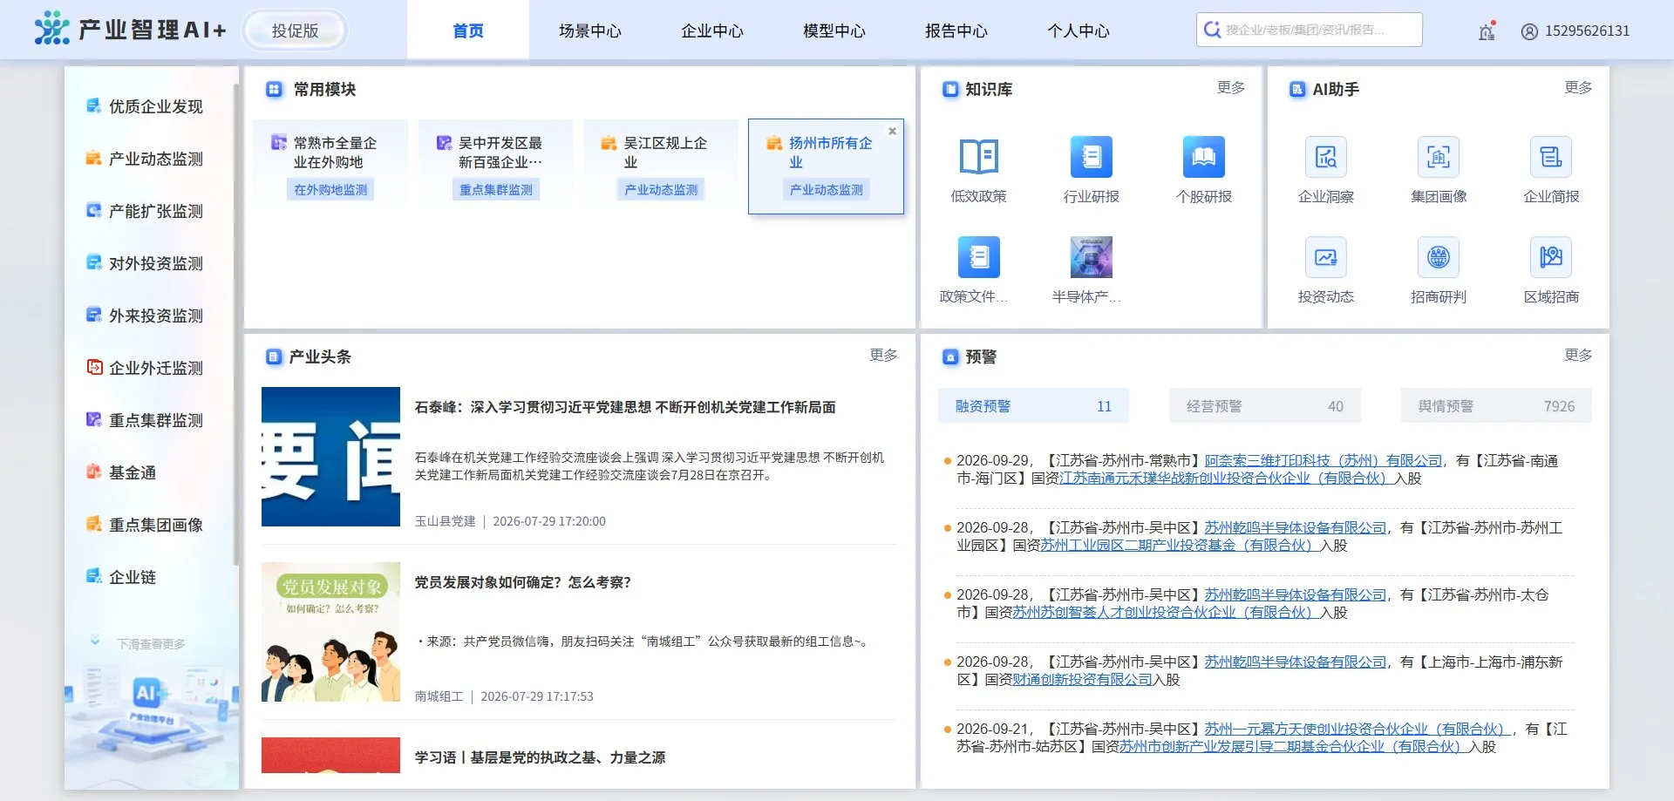Screen dimensions: 1674x801
Task: Launch the 区域招商 AI assistant
Action: 1551,257
